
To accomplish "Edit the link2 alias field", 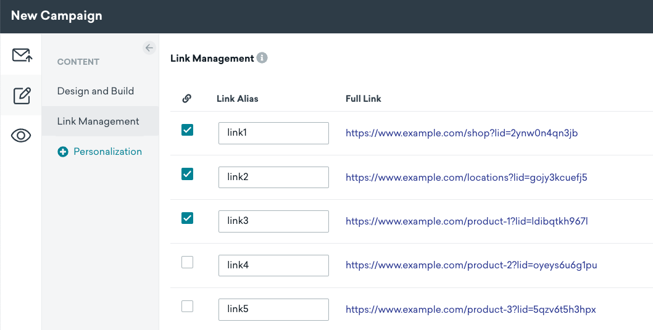I will pos(273,177).
